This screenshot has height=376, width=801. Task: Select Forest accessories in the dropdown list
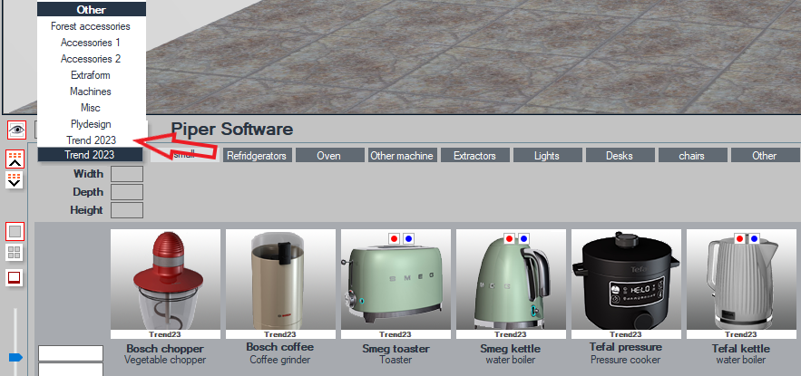[91, 26]
